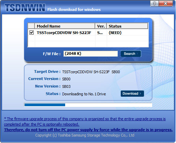This screenshot has height=143, width=176.
Task: Click the TSDNWIN logo in title area
Action: point(25,7)
